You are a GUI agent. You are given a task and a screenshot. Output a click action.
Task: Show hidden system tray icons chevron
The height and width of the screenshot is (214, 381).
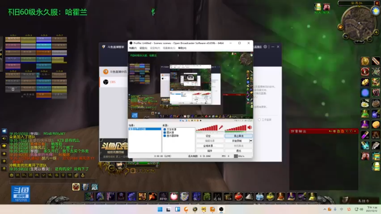point(325,209)
